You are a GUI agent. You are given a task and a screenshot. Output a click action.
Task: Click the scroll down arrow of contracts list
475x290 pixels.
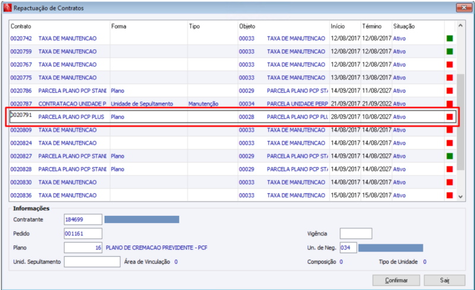click(461, 197)
